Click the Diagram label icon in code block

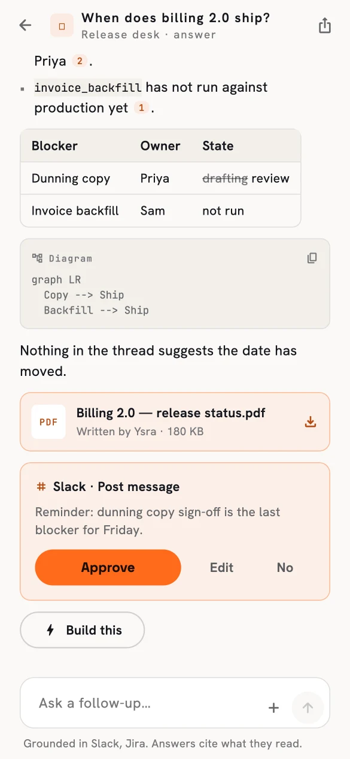pyautogui.click(x=37, y=258)
